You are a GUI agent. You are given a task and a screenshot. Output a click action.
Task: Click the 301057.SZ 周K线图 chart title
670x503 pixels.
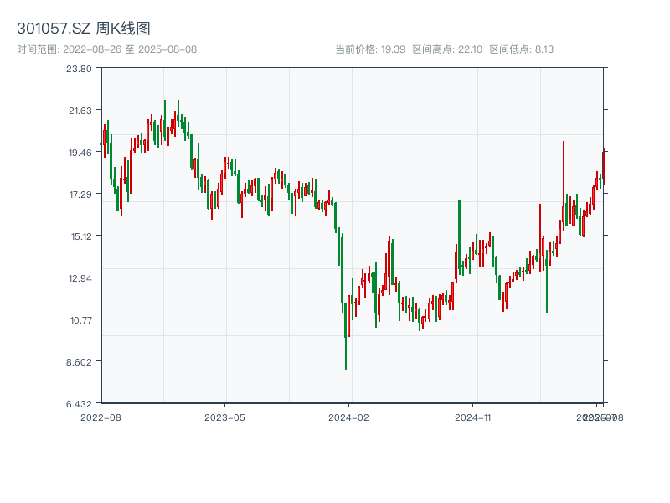84,29
